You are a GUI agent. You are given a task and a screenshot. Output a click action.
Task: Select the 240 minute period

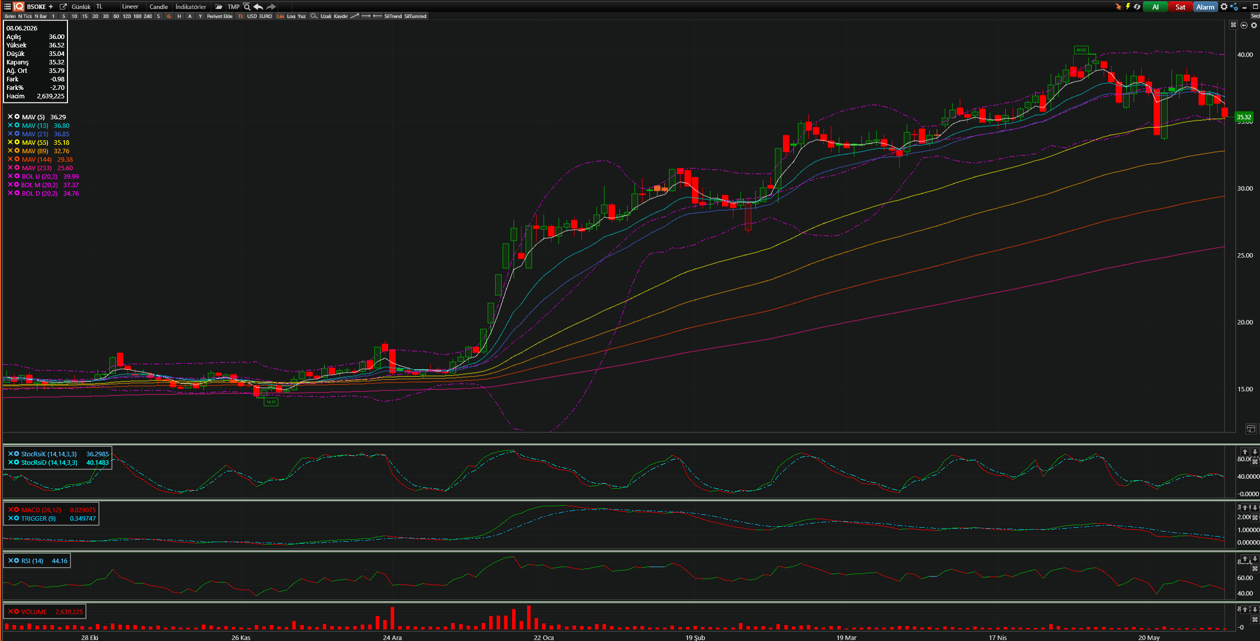point(148,16)
